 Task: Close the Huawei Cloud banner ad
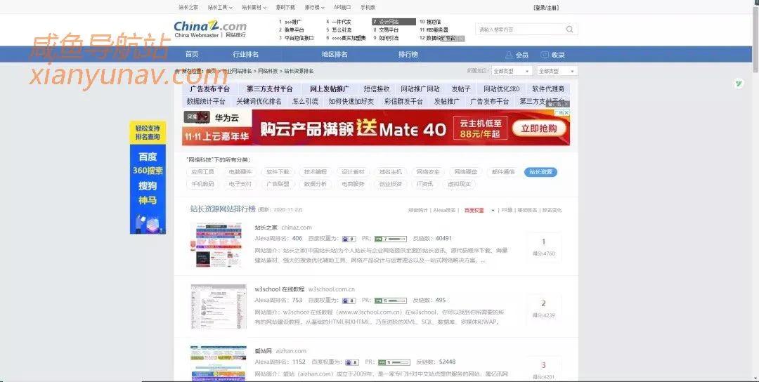567,112
